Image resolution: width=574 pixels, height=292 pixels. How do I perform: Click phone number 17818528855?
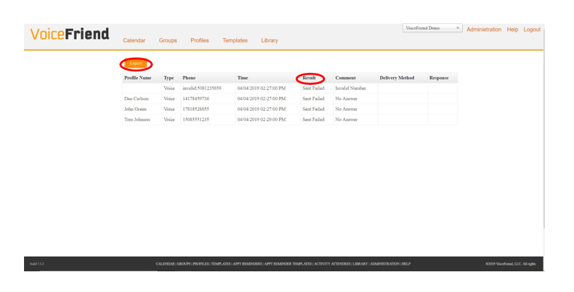pos(196,109)
